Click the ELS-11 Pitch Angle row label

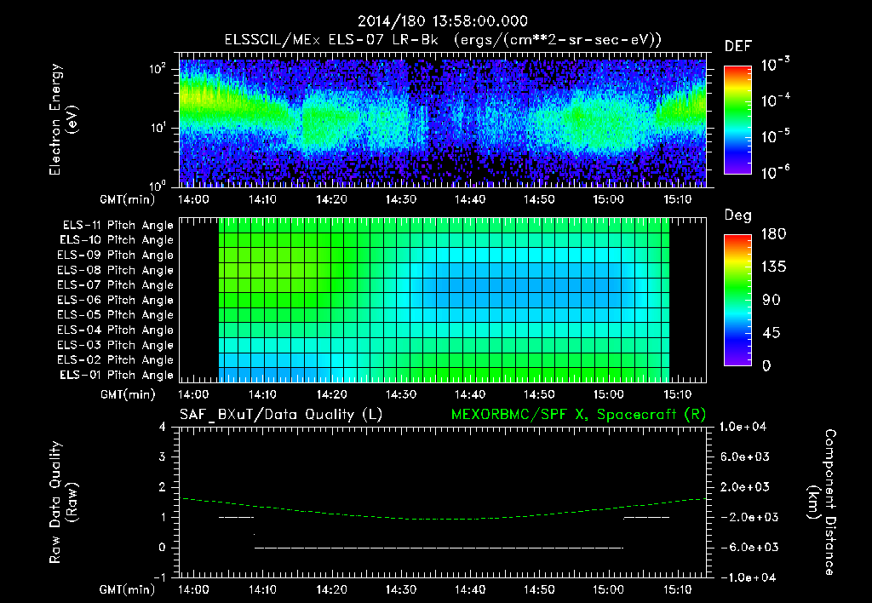[x=118, y=226]
